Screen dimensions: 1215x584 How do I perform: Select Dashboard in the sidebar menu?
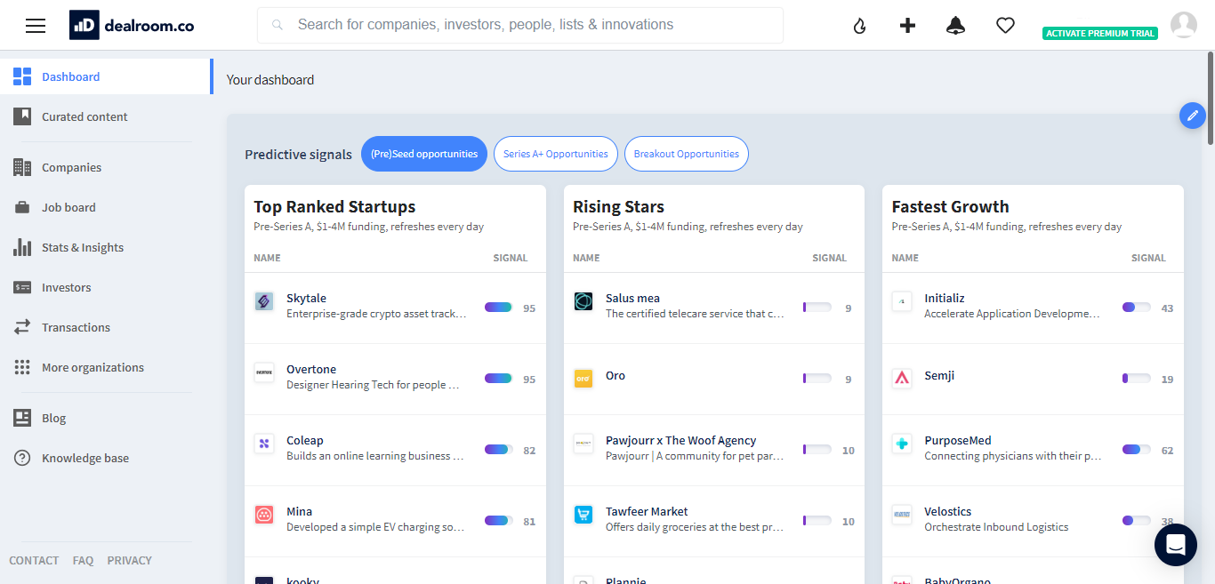pos(71,76)
